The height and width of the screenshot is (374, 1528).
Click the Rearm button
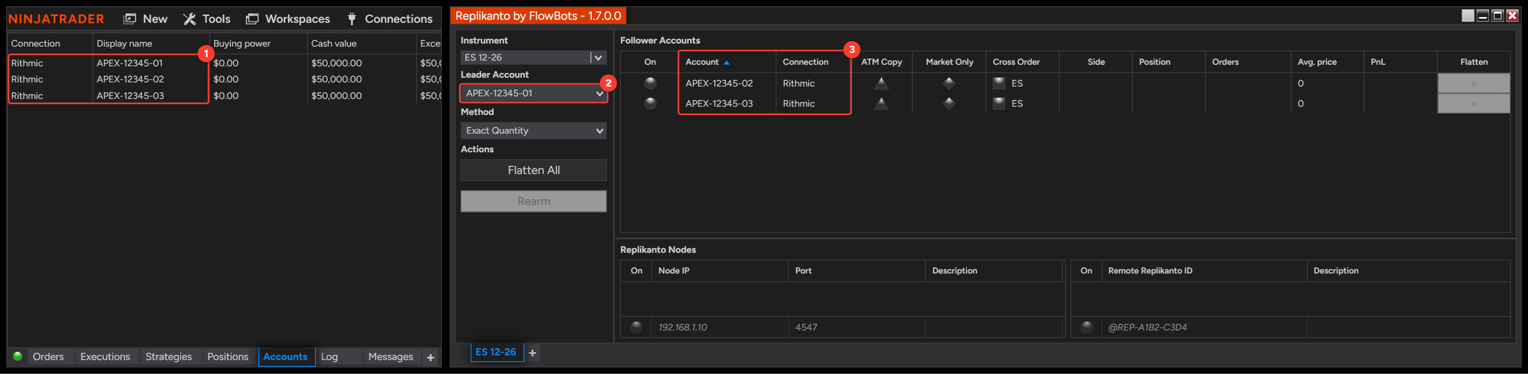click(x=533, y=201)
